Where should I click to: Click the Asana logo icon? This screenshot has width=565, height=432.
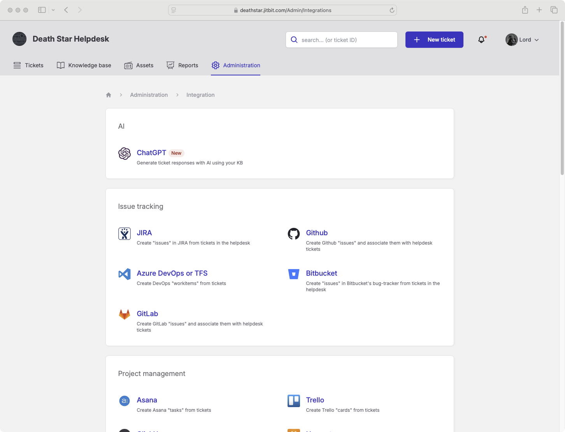click(125, 401)
